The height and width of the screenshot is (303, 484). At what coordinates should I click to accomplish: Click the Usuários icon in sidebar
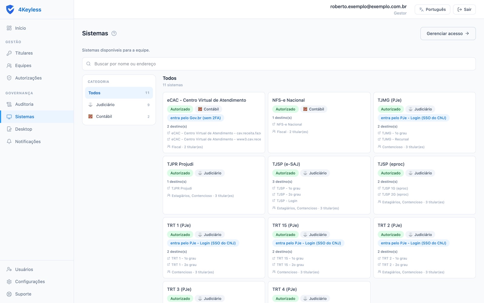9,269
